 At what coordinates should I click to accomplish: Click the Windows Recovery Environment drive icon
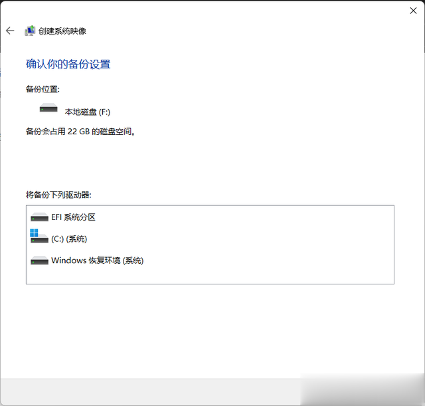pyautogui.click(x=39, y=260)
